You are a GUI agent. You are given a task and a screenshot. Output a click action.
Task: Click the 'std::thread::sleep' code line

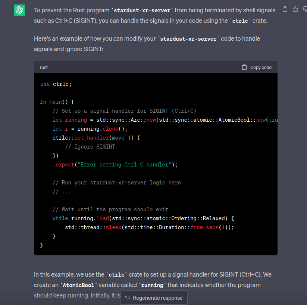(x=149, y=227)
